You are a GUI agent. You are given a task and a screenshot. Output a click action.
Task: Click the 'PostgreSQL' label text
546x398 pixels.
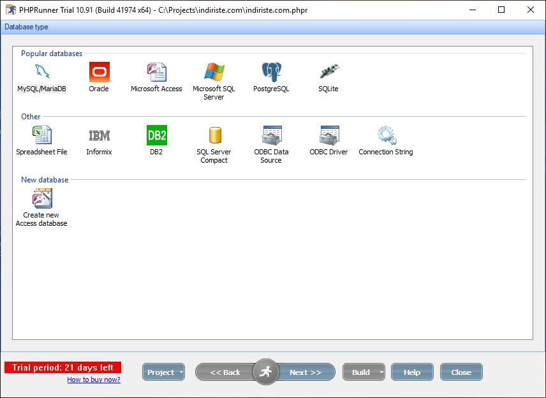tap(271, 89)
